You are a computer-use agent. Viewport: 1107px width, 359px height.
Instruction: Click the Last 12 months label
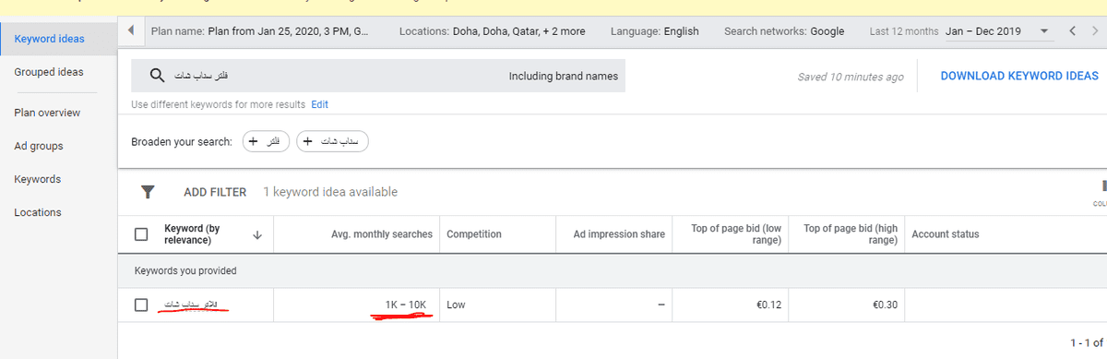click(904, 30)
